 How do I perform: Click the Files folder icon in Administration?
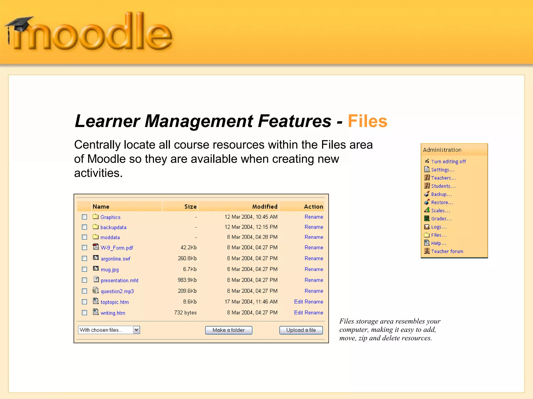point(427,235)
